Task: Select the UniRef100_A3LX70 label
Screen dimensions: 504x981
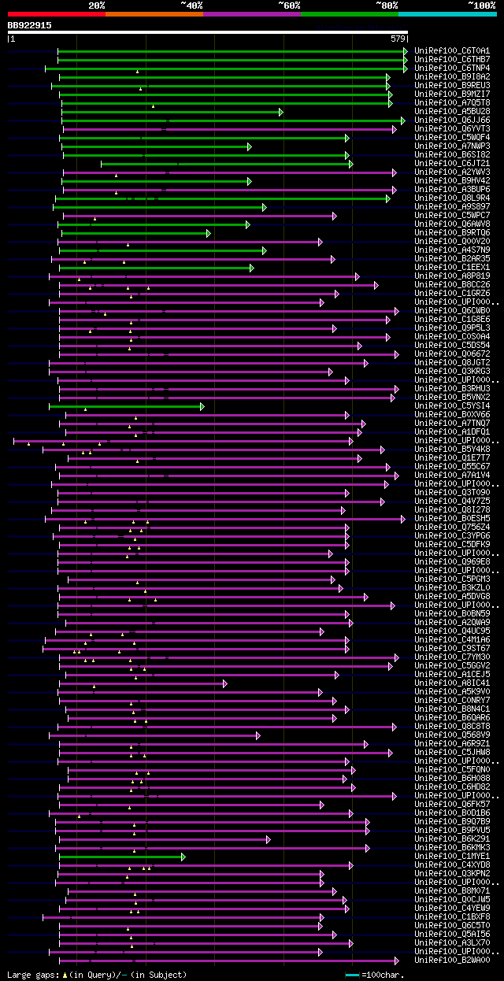Action: tap(452, 942)
